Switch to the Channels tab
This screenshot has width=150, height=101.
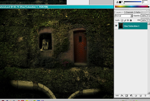coord(129,12)
